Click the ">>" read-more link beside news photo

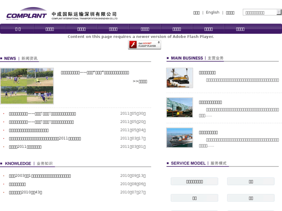(140, 81)
